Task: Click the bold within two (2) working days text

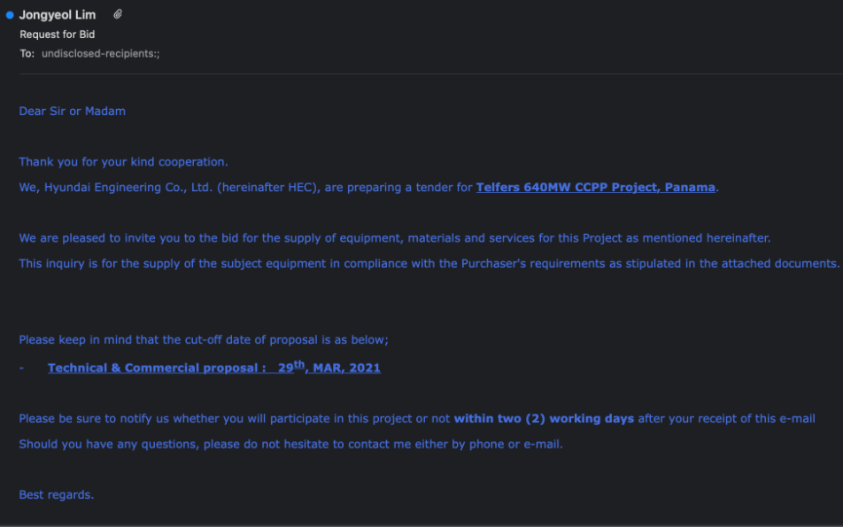Action: pyautogui.click(x=544, y=418)
